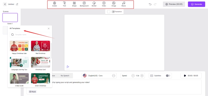Choose the Language Learning Tips template
Screen dimensions: 208x96
[x=19, y=62]
